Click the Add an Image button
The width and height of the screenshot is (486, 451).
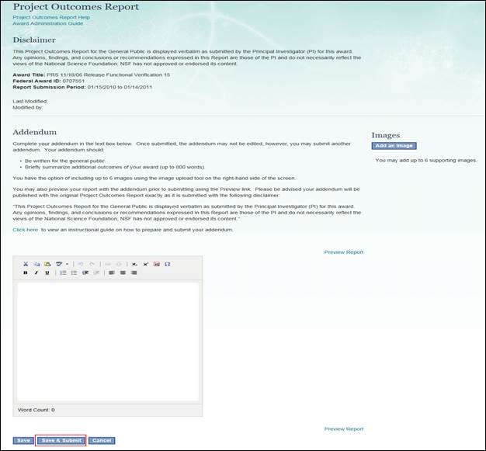[x=394, y=146]
